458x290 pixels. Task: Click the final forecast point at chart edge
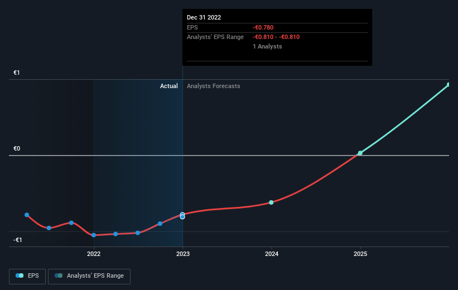coord(449,85)
